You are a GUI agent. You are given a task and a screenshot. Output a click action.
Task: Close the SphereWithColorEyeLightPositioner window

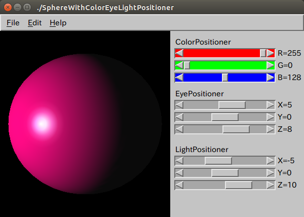click(x=8, y=8)
